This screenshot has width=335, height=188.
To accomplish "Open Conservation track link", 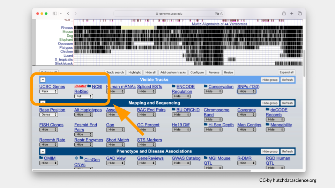I will point(221,87).
